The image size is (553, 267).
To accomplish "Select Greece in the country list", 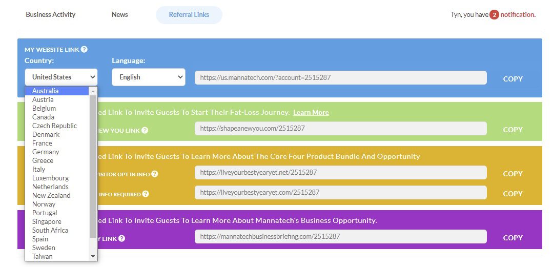I will point(57,160).
